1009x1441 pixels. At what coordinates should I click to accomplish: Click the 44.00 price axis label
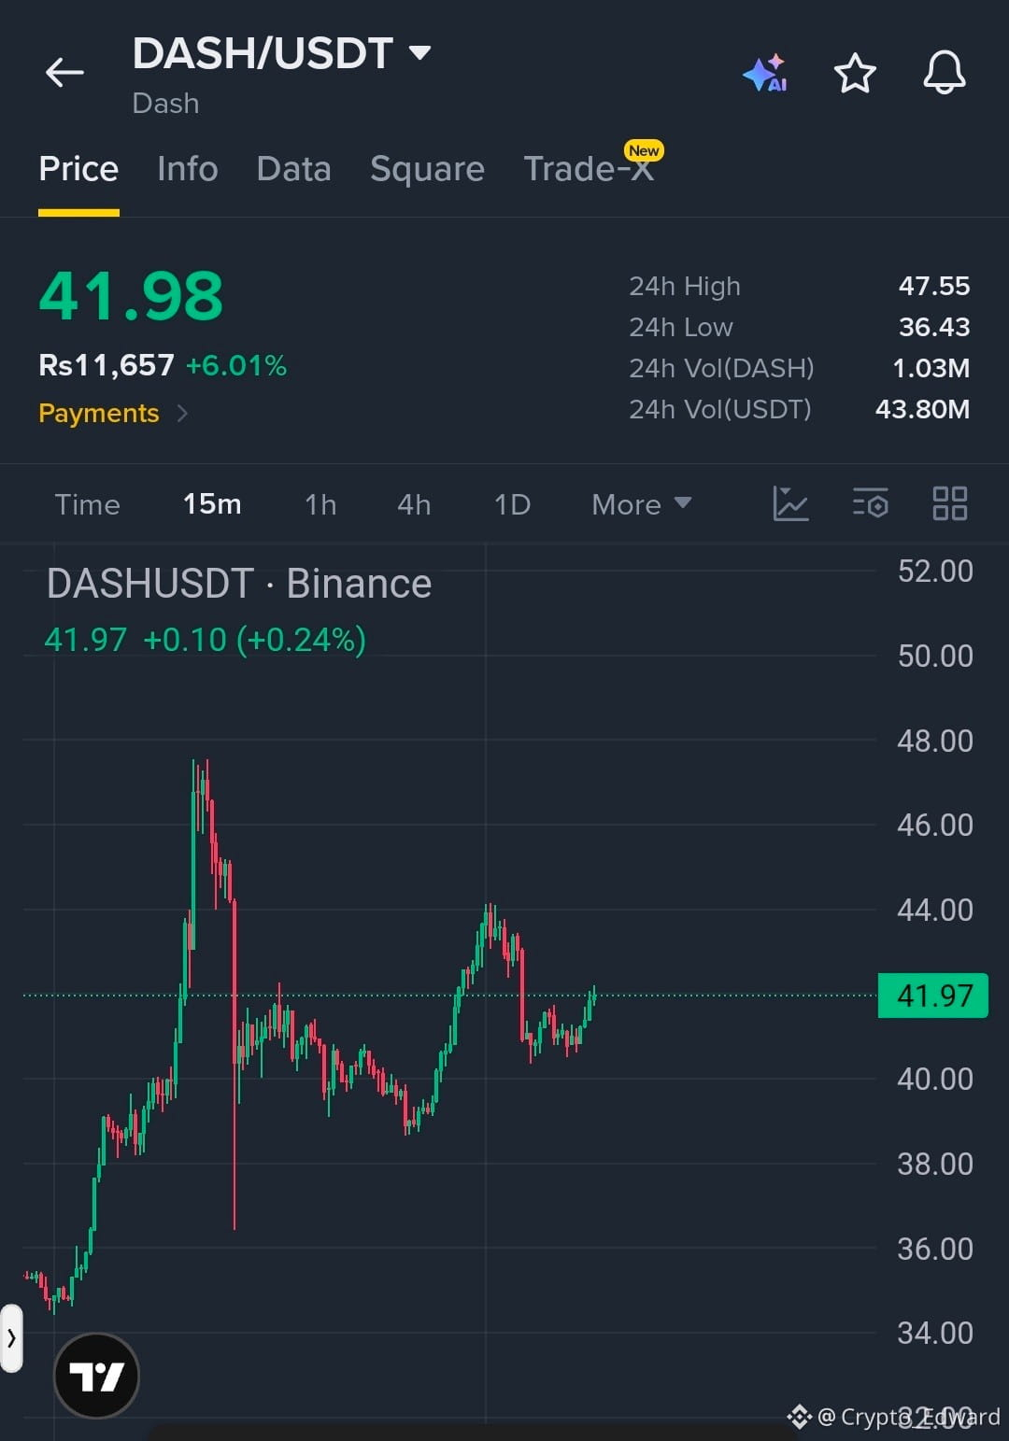pos(935,910)
